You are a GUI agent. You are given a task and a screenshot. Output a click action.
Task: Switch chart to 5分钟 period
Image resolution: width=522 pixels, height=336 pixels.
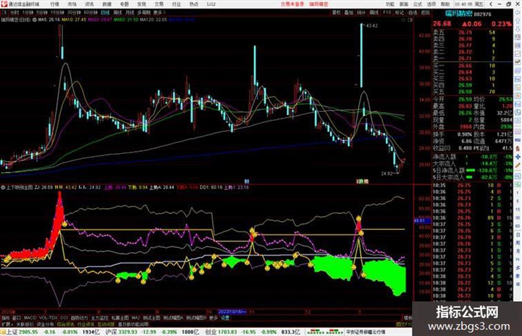pos(42,13)
